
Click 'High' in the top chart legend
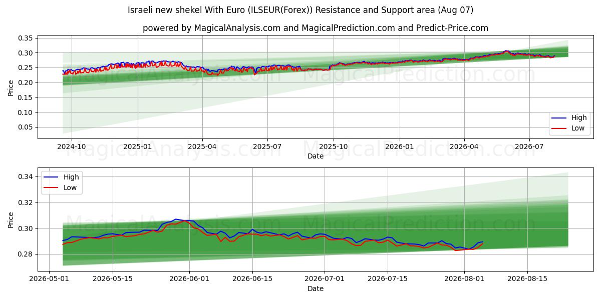pos(579,118)
